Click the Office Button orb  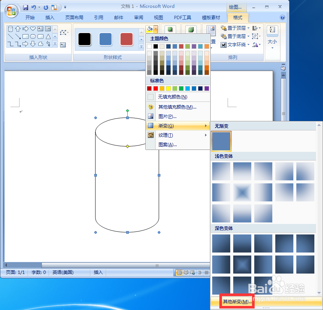(11, 11)
